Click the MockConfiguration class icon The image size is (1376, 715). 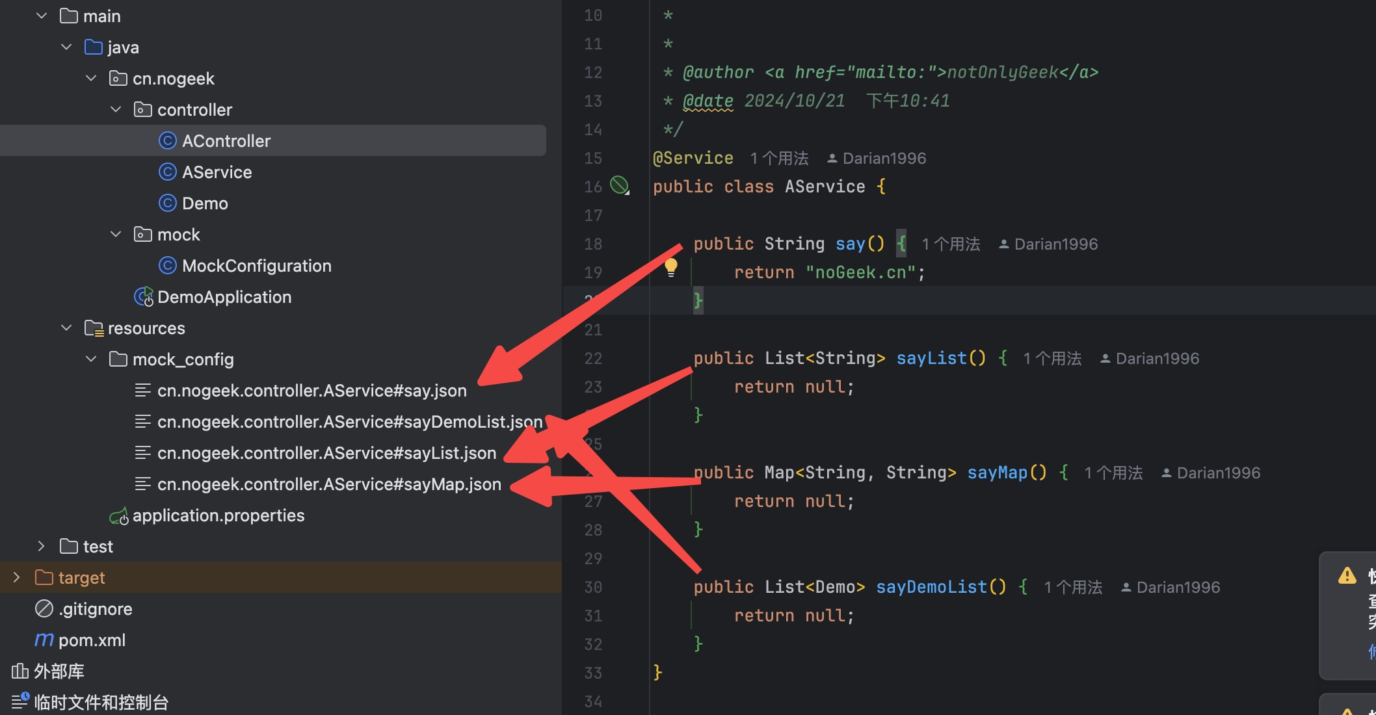[x=168, y=266]
